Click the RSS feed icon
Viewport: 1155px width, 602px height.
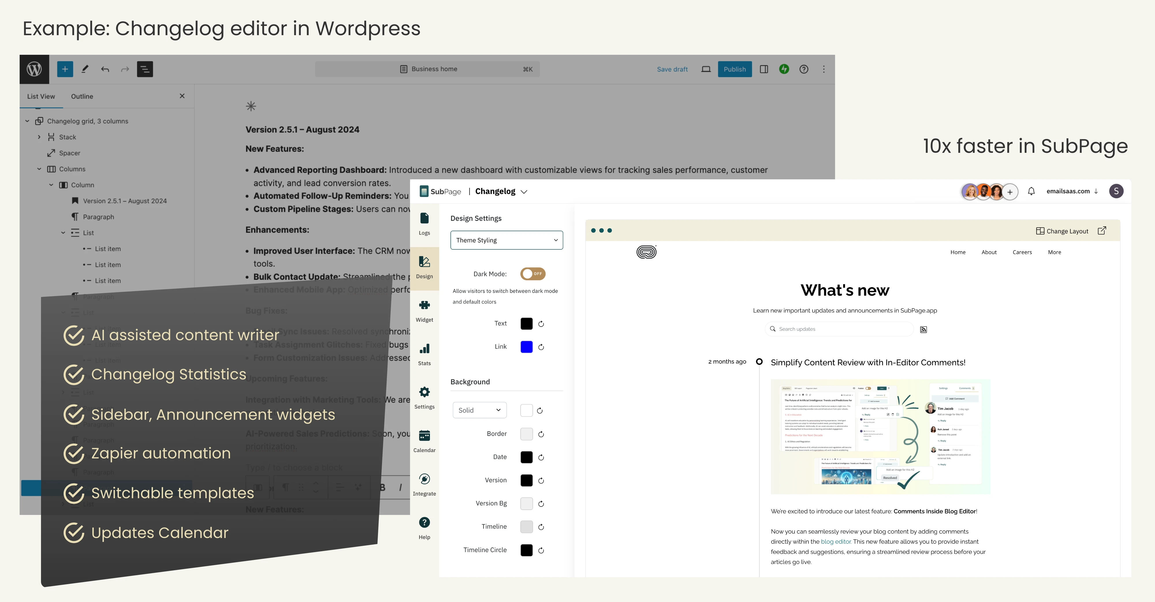923,330
